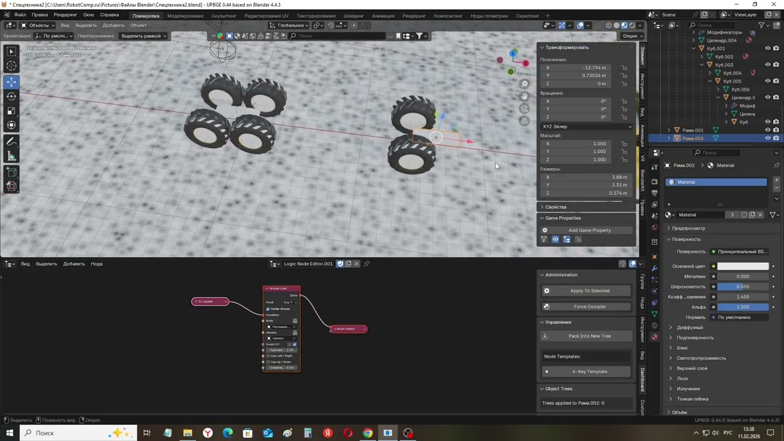Toggle Center Mouse checkbox in Mouse Look node
Screen dimensions: 784x441
pos(268,309)
